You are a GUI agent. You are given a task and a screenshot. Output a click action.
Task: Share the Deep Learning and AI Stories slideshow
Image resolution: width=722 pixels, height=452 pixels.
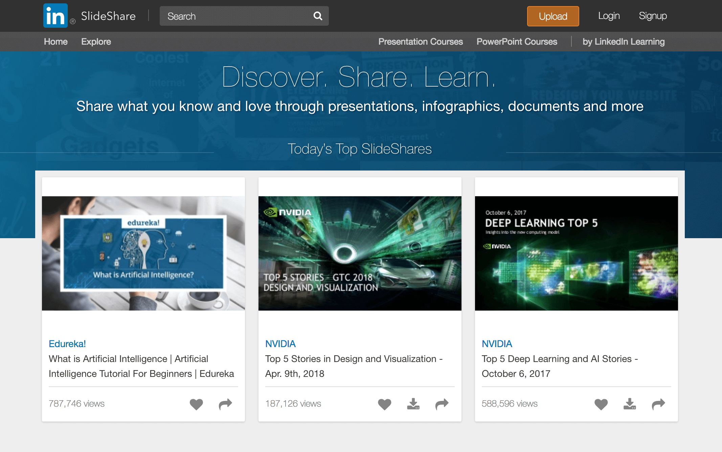coord(658,404)
